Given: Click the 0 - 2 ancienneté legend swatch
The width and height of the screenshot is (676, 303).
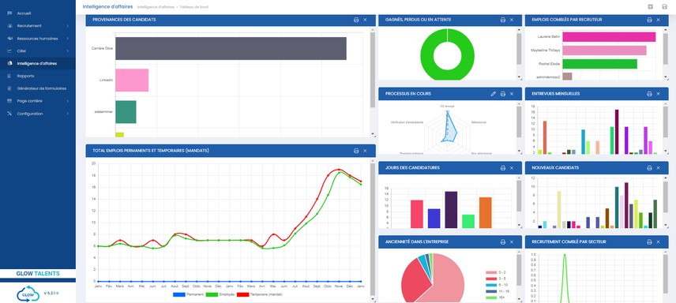Looking at the screenshot, I should tap(490, 272).
